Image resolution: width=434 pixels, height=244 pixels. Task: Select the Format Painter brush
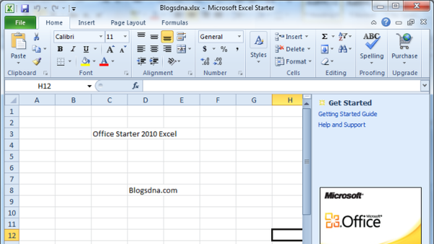(37, 61)
